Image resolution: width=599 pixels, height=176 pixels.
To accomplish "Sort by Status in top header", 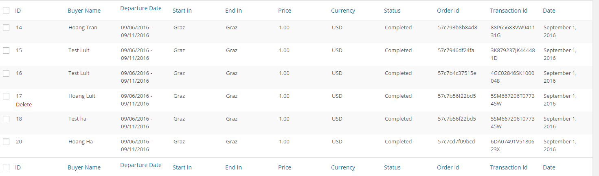I will [392, 11].
